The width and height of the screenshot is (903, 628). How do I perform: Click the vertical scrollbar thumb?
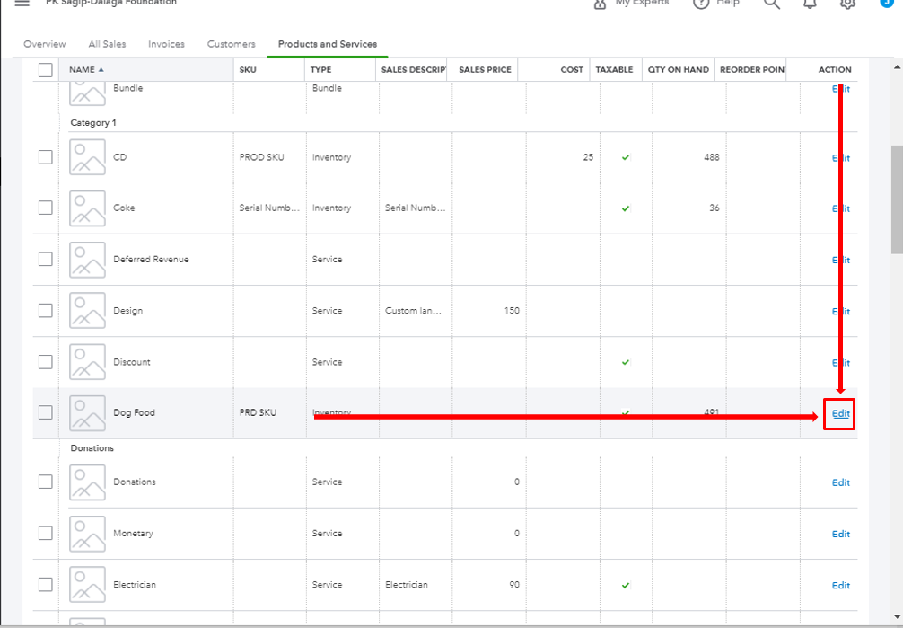coord(897,199)
